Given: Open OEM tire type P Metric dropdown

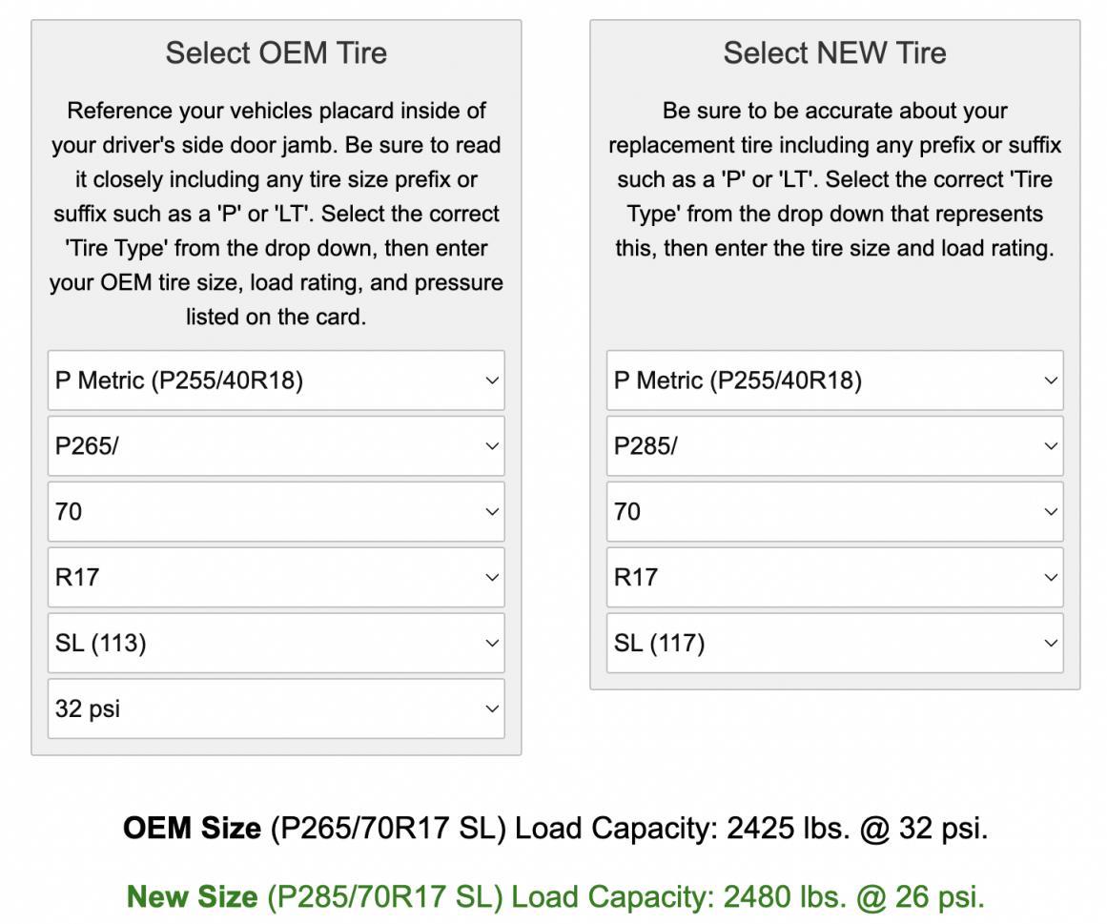Looking at the screenshot, I should pyautogui.click(x=277, y=380).
